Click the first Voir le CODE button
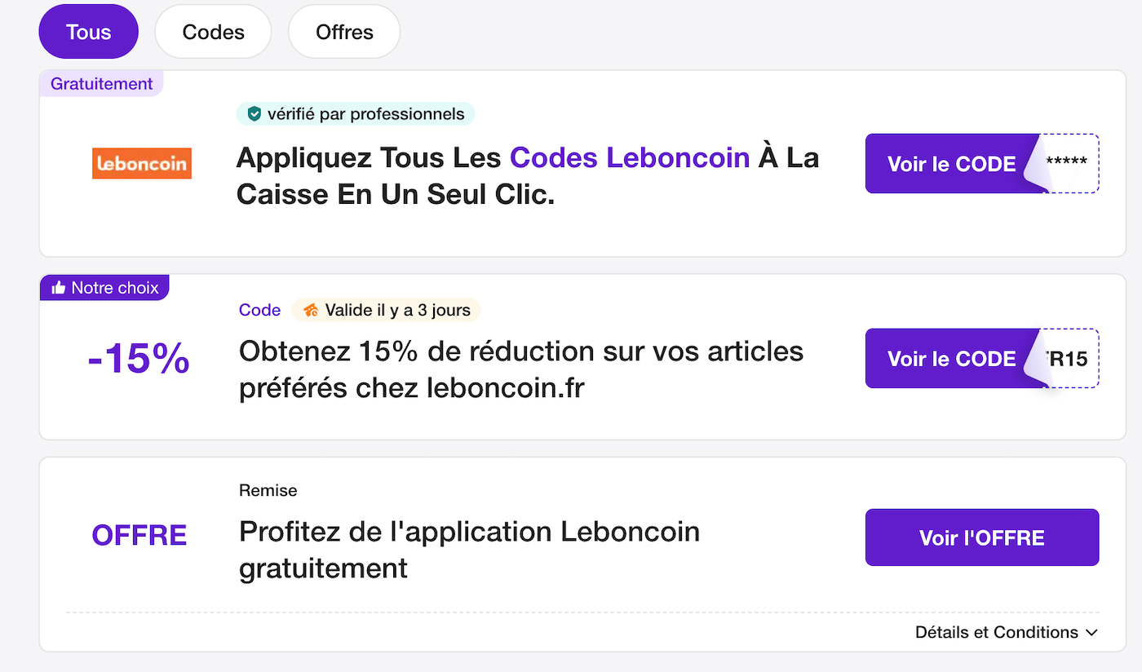This screenshot has height=672, width=1142. [950, 163]
